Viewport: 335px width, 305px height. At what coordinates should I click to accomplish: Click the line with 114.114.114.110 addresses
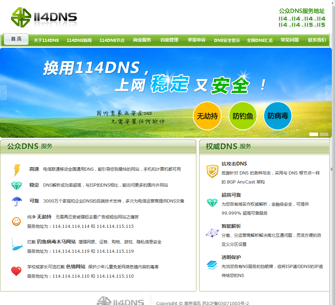[80, 276]
